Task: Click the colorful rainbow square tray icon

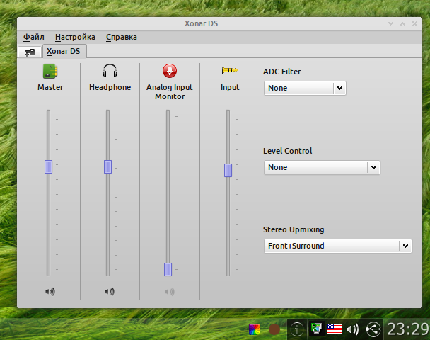Action: [255, 329]
